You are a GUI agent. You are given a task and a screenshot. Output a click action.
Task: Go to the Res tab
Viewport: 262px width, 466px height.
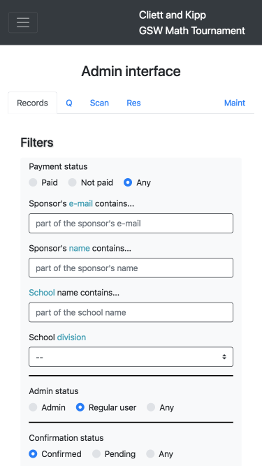tap(133, 103)
